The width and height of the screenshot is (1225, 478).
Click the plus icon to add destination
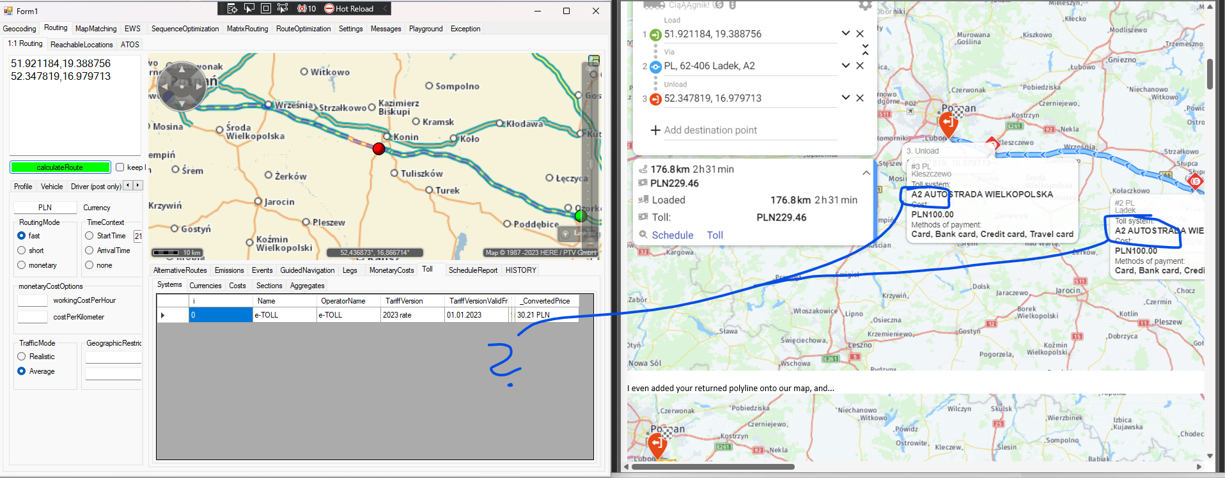[655, 130]
